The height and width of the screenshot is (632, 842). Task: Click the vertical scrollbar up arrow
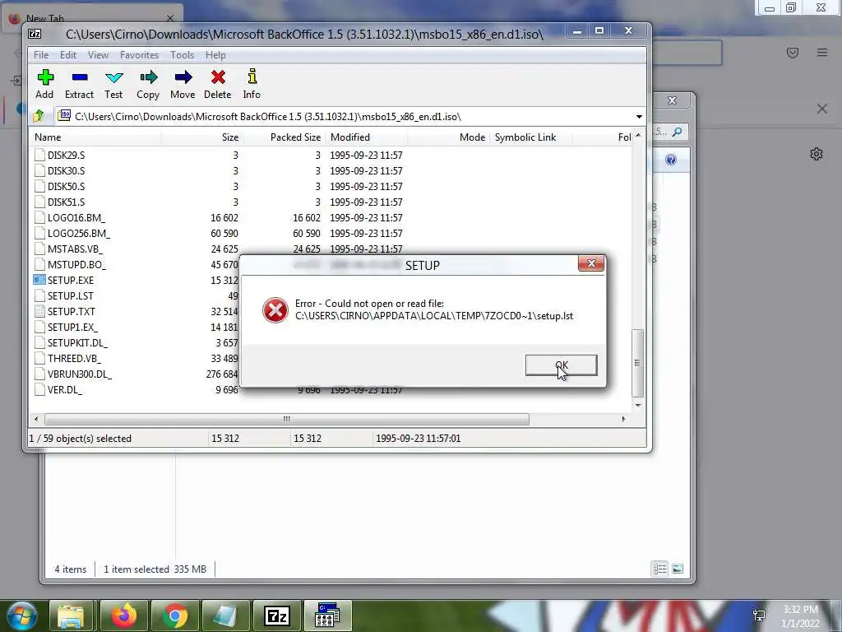tap(638, 136)
